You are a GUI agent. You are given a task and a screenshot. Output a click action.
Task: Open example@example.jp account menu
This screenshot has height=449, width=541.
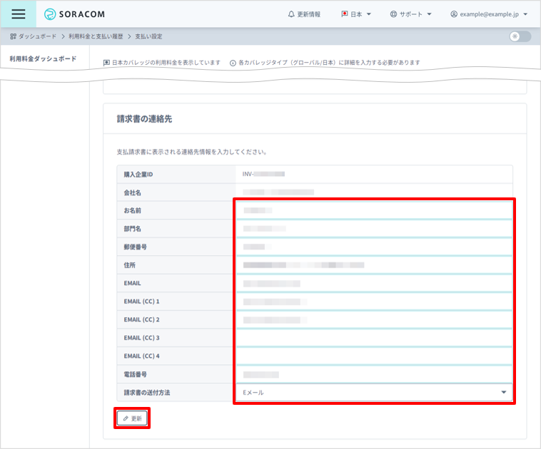[489, 14]
